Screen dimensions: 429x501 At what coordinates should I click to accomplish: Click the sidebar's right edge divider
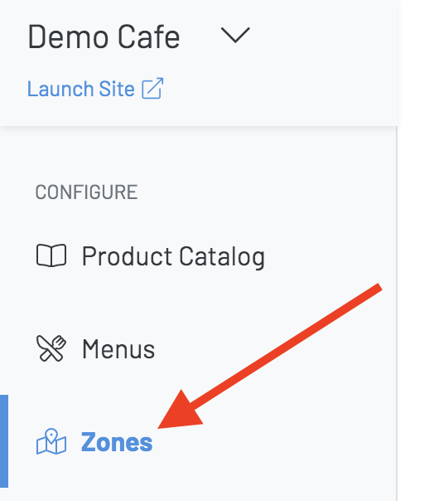click(397, 314)
